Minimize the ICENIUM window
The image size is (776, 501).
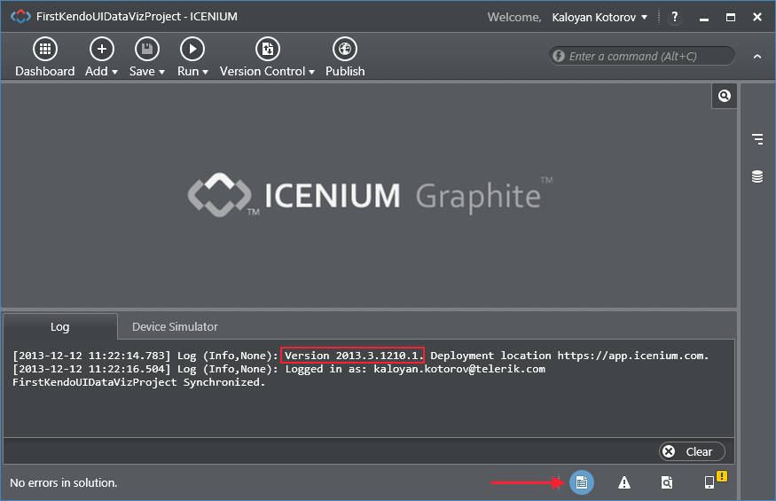click(704, 18)
